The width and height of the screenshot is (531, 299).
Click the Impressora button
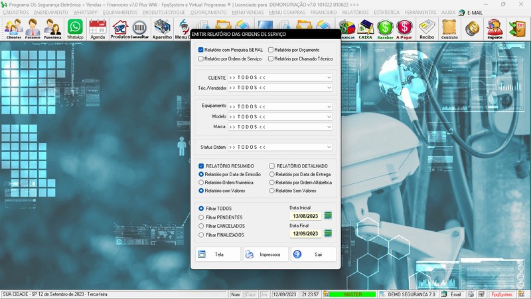point(265,254)
